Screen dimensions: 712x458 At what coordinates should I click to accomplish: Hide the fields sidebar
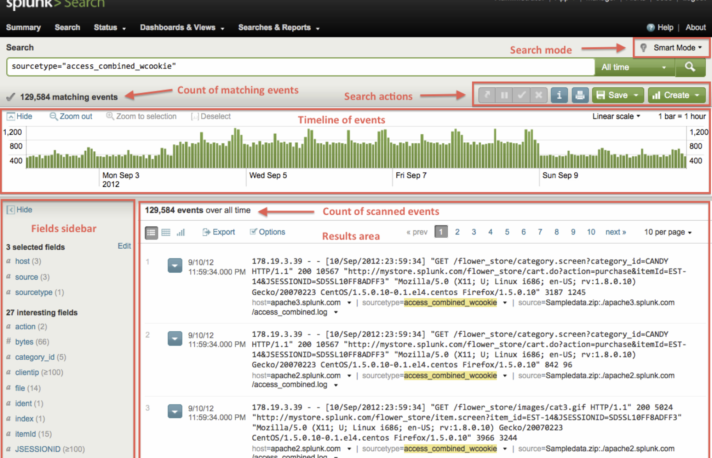[19, 209]
